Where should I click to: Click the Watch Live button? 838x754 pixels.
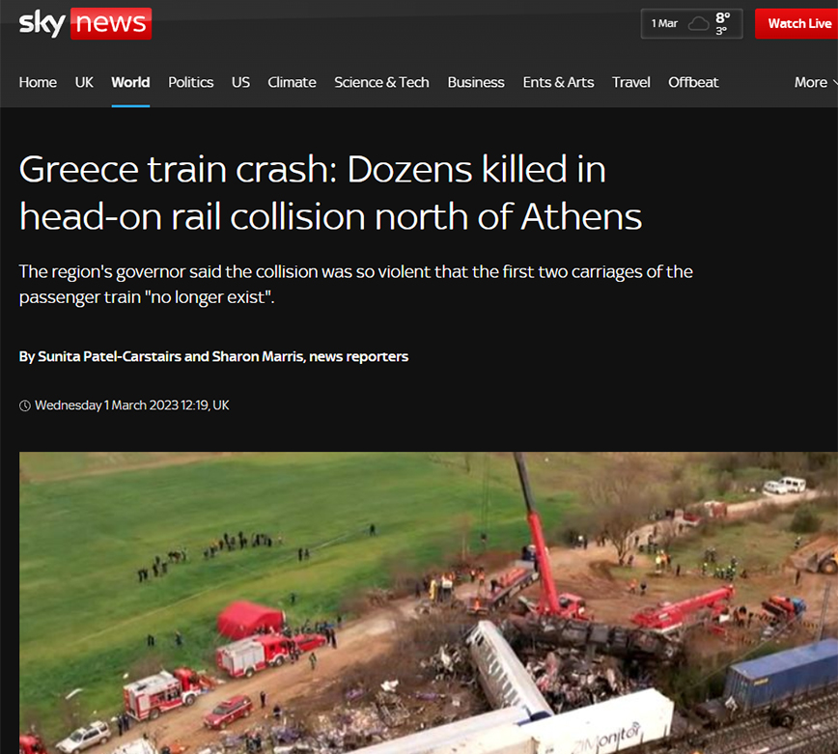coord(798,23)
